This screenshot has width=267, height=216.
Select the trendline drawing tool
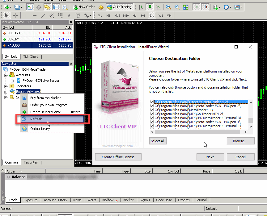[x=43, y=16]
